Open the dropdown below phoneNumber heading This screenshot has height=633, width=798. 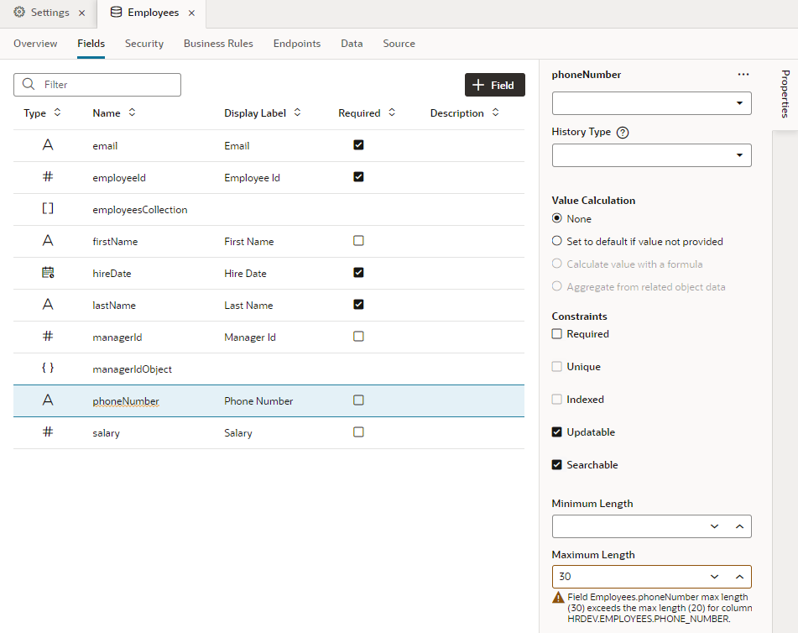651,103
